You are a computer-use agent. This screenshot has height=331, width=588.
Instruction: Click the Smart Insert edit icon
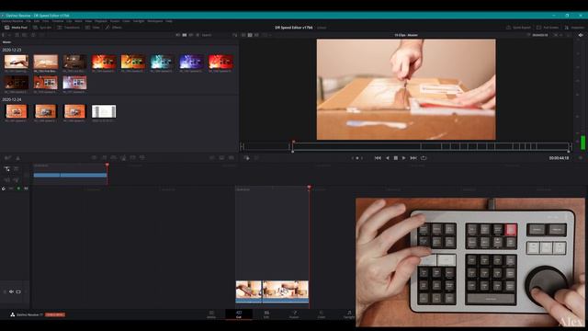pyautogui.click(x=94, y=158)
